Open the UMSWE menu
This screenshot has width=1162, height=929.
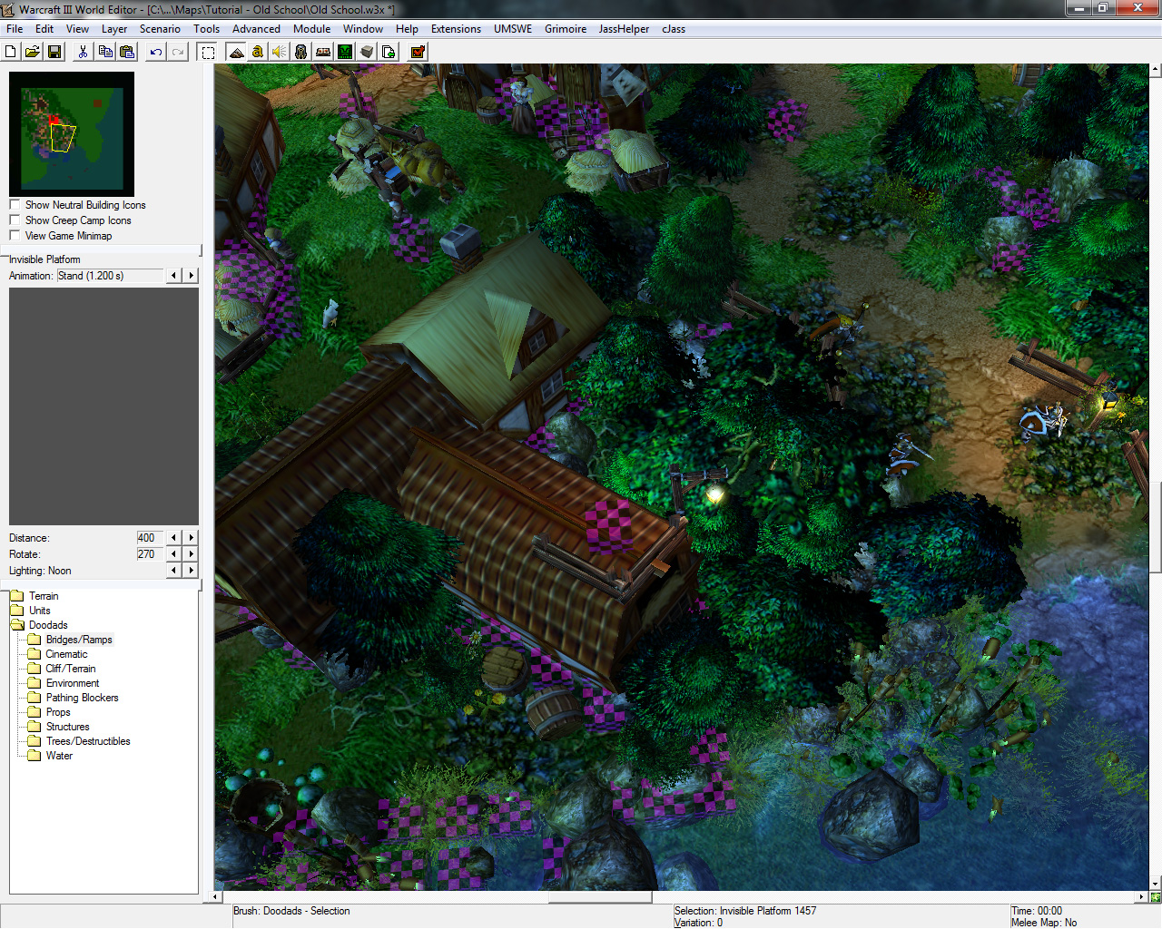[x=513, y=29]
